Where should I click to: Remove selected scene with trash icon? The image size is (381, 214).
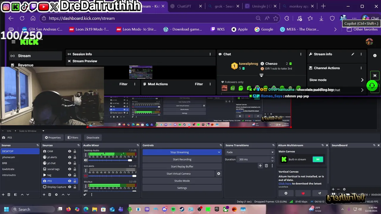9,195
